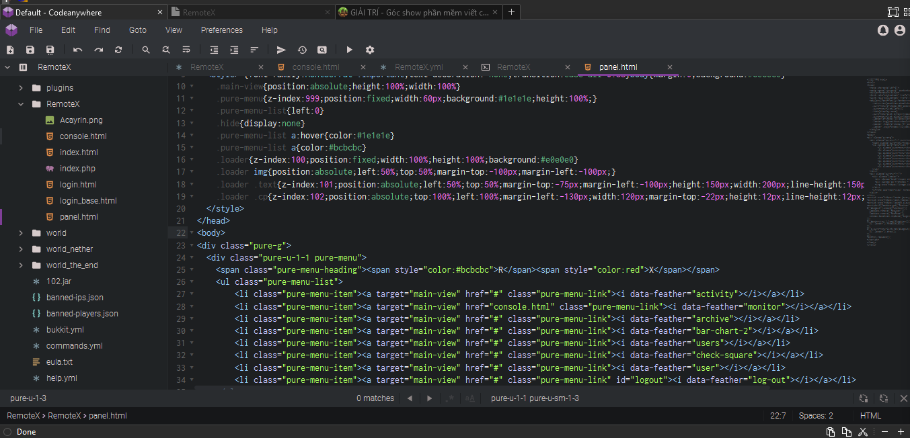Toggle regex option in the find bar
Image resolution: width=910 pixels, height=438 pixels.
click(x=451, y=398)
